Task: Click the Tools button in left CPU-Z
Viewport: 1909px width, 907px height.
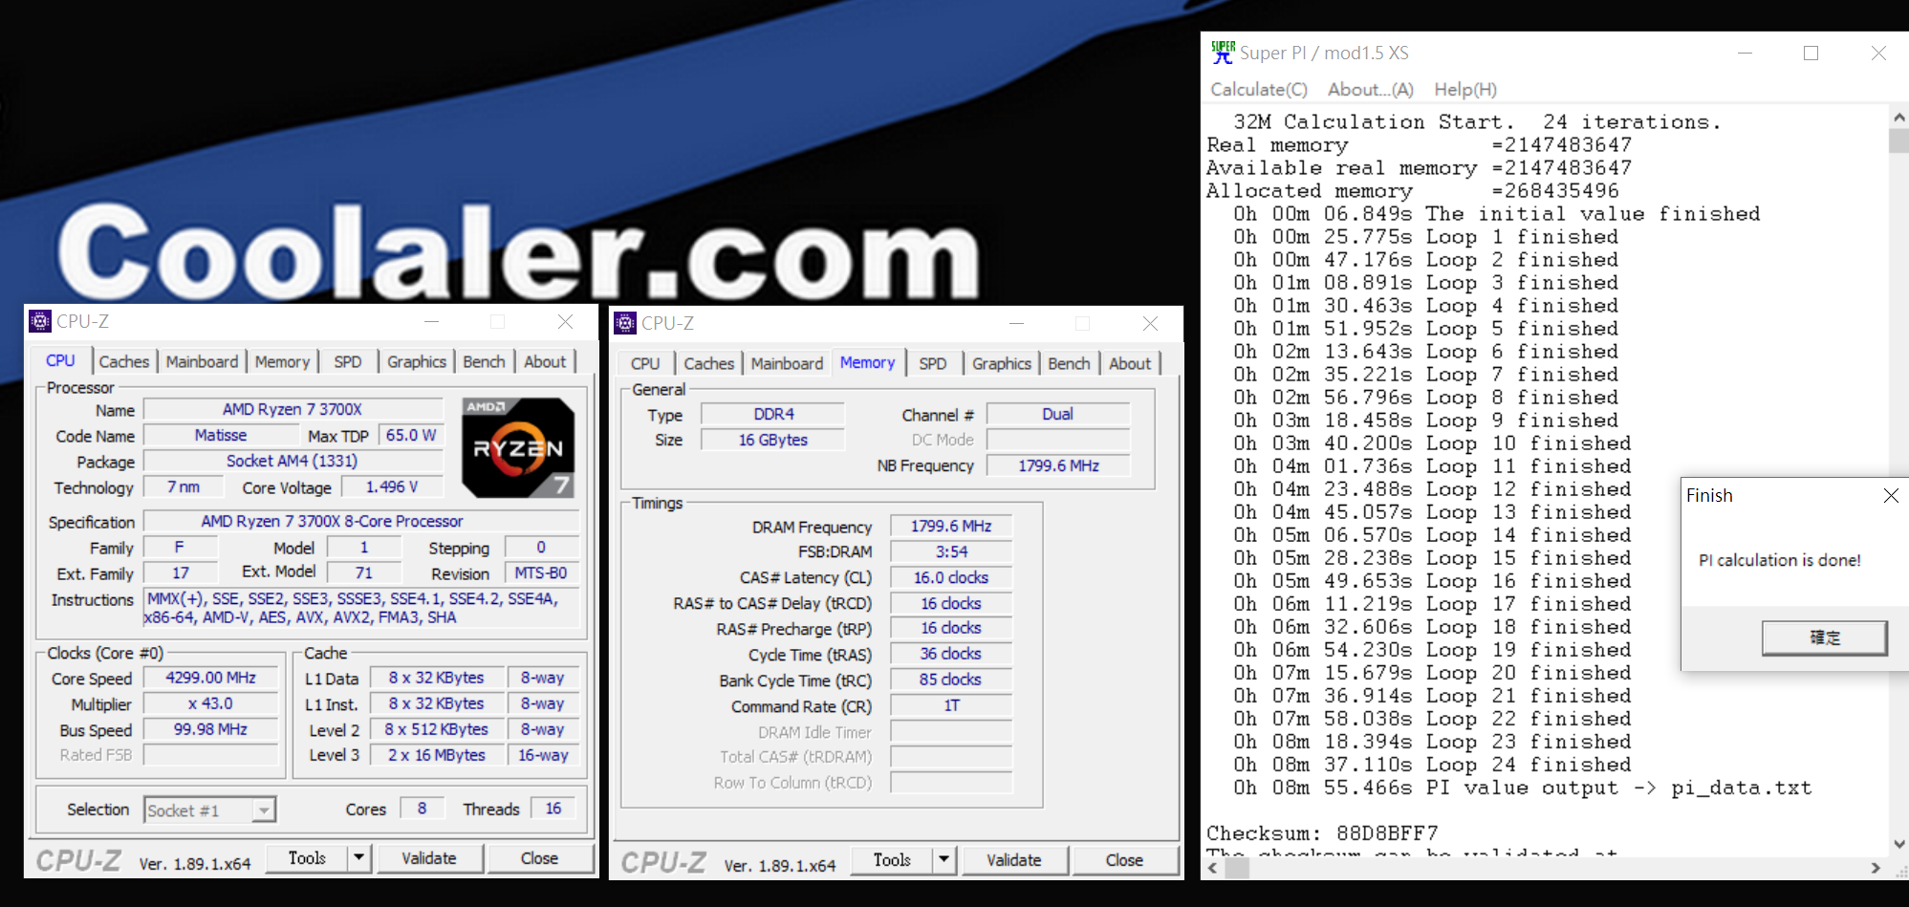Action: (307, 857)
